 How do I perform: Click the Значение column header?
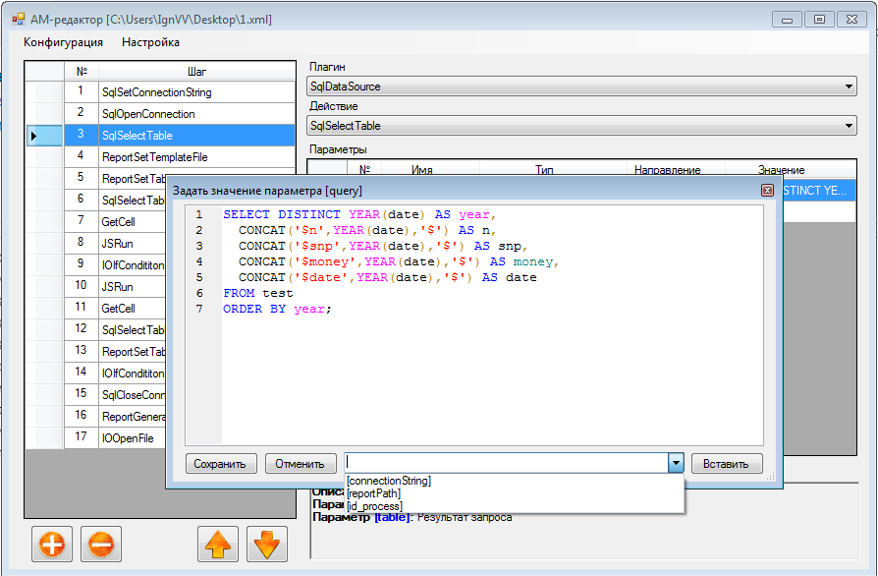(x=781, y=170)
